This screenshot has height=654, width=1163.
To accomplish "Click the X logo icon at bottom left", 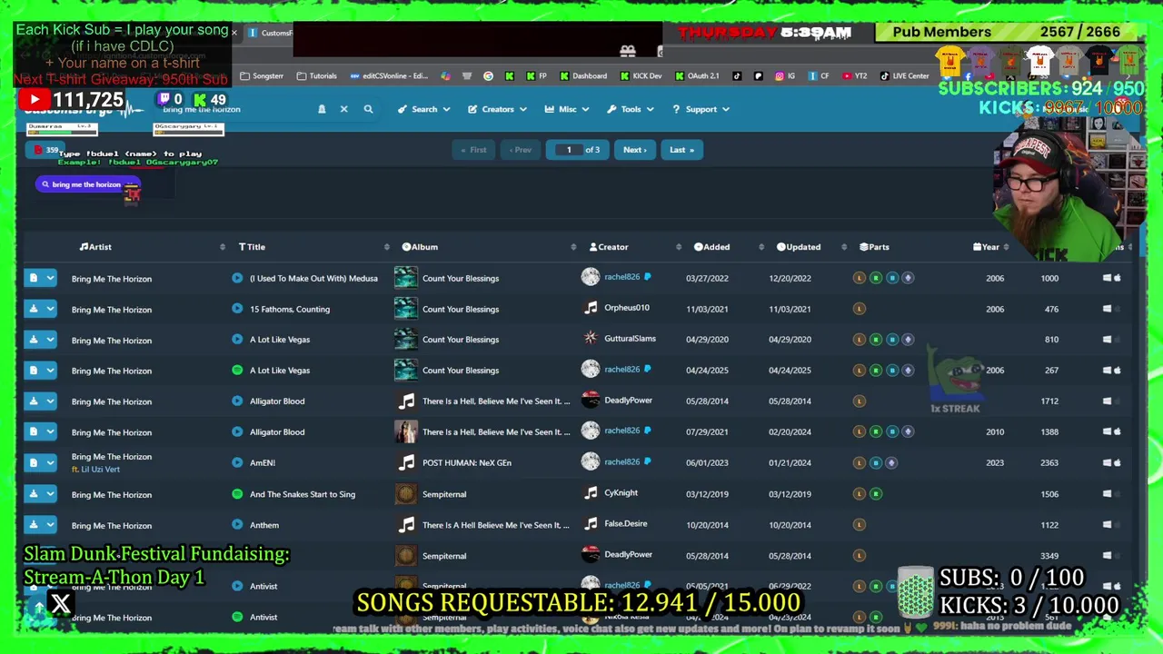I will click(61, 604).
